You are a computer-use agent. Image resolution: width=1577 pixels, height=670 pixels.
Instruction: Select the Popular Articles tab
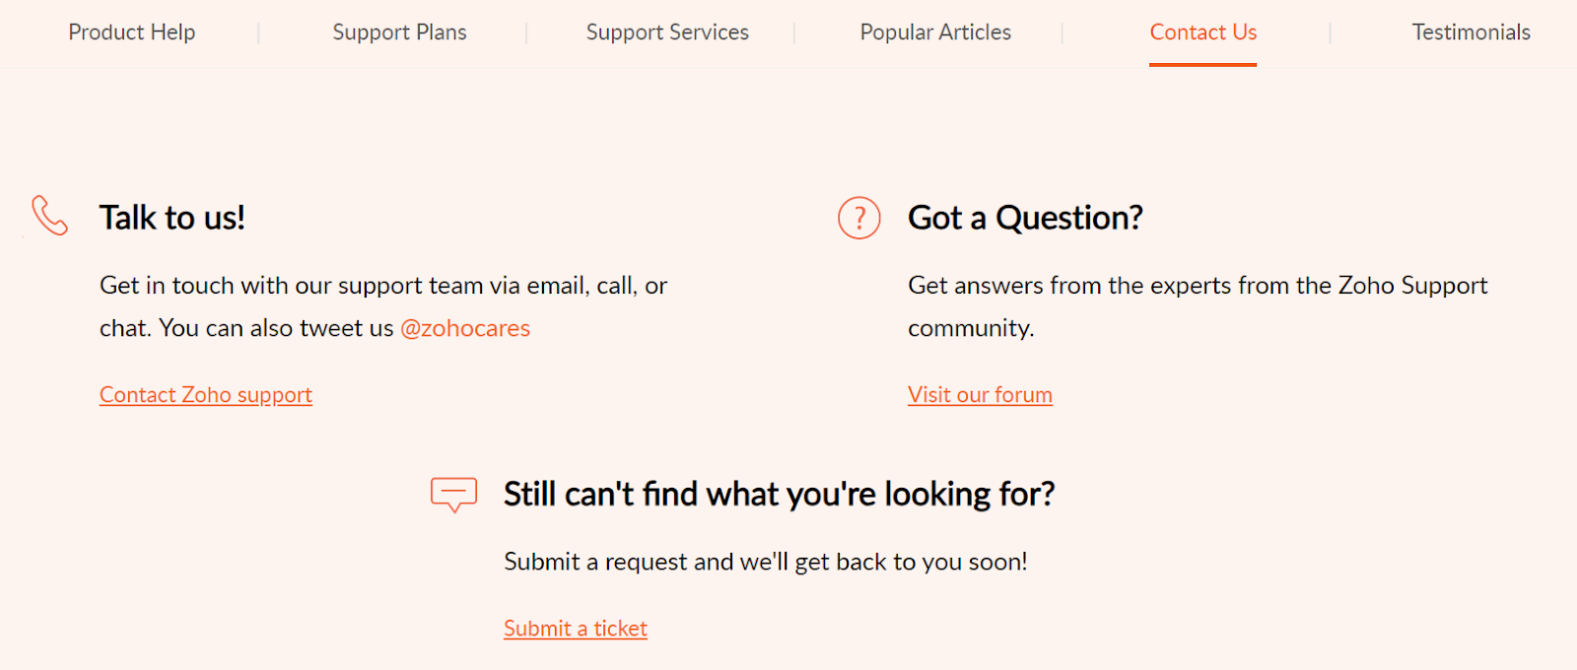coord(935,33)
